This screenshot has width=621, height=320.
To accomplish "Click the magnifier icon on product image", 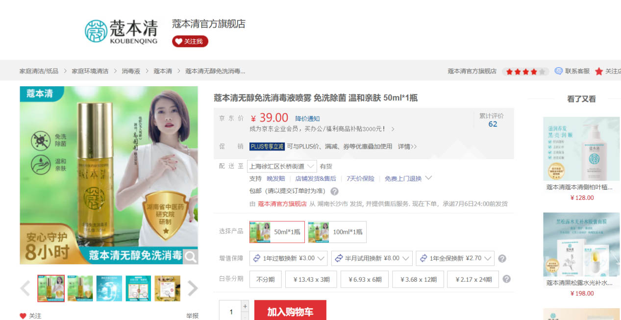I will point(191,256).
